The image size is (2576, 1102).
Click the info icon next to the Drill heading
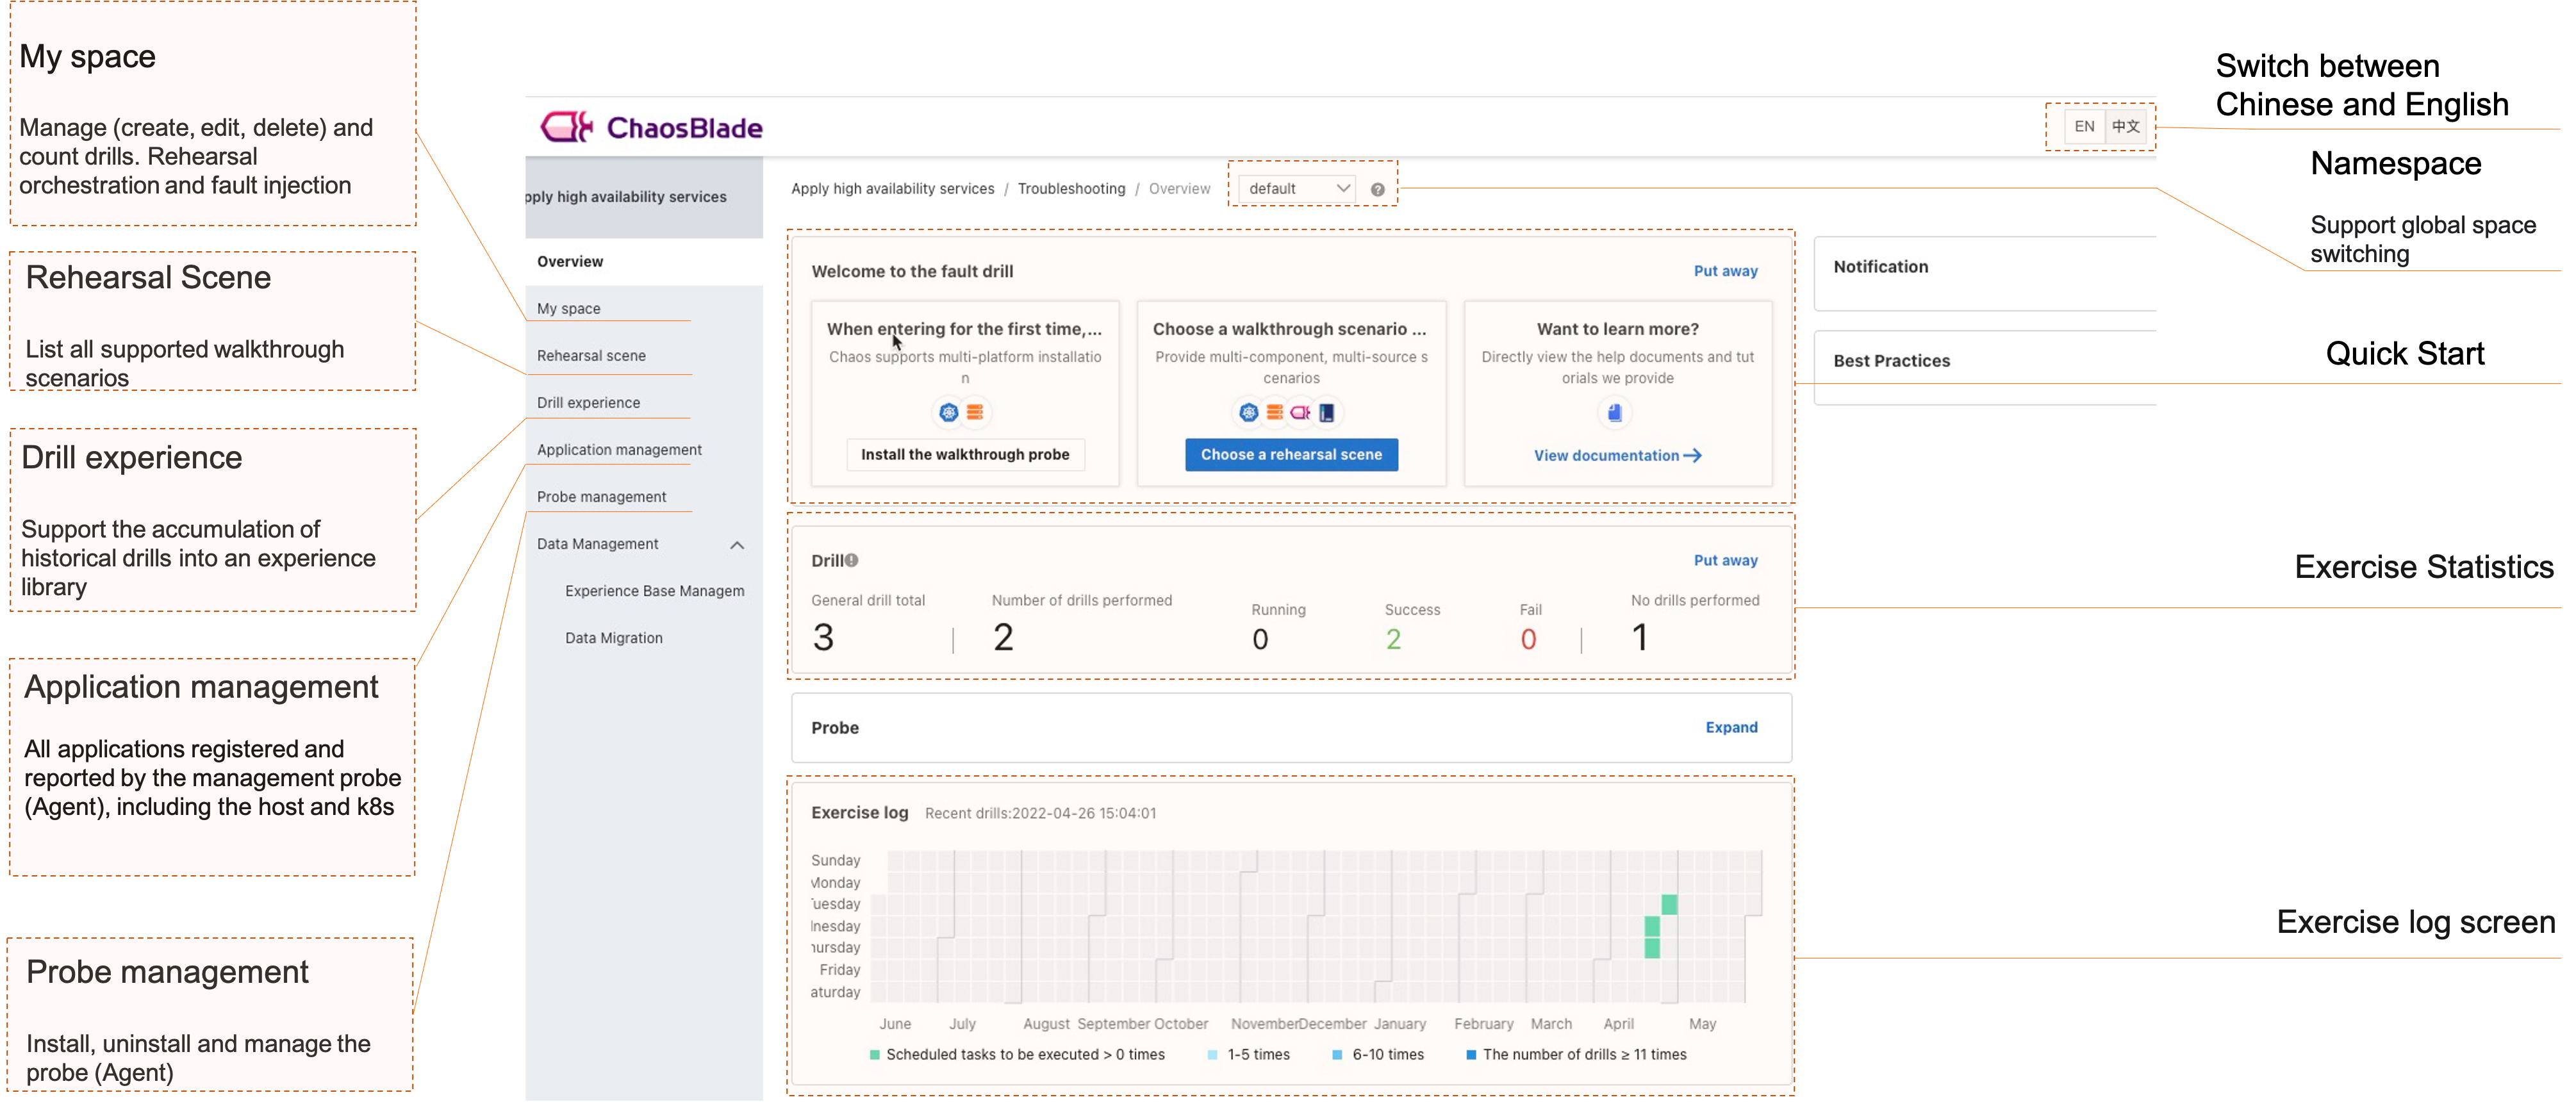click(x=851, y=560)
